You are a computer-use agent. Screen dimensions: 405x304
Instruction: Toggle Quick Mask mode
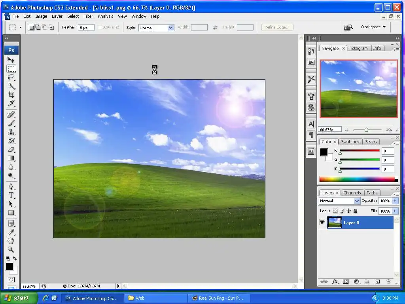(x=11, y=280)
